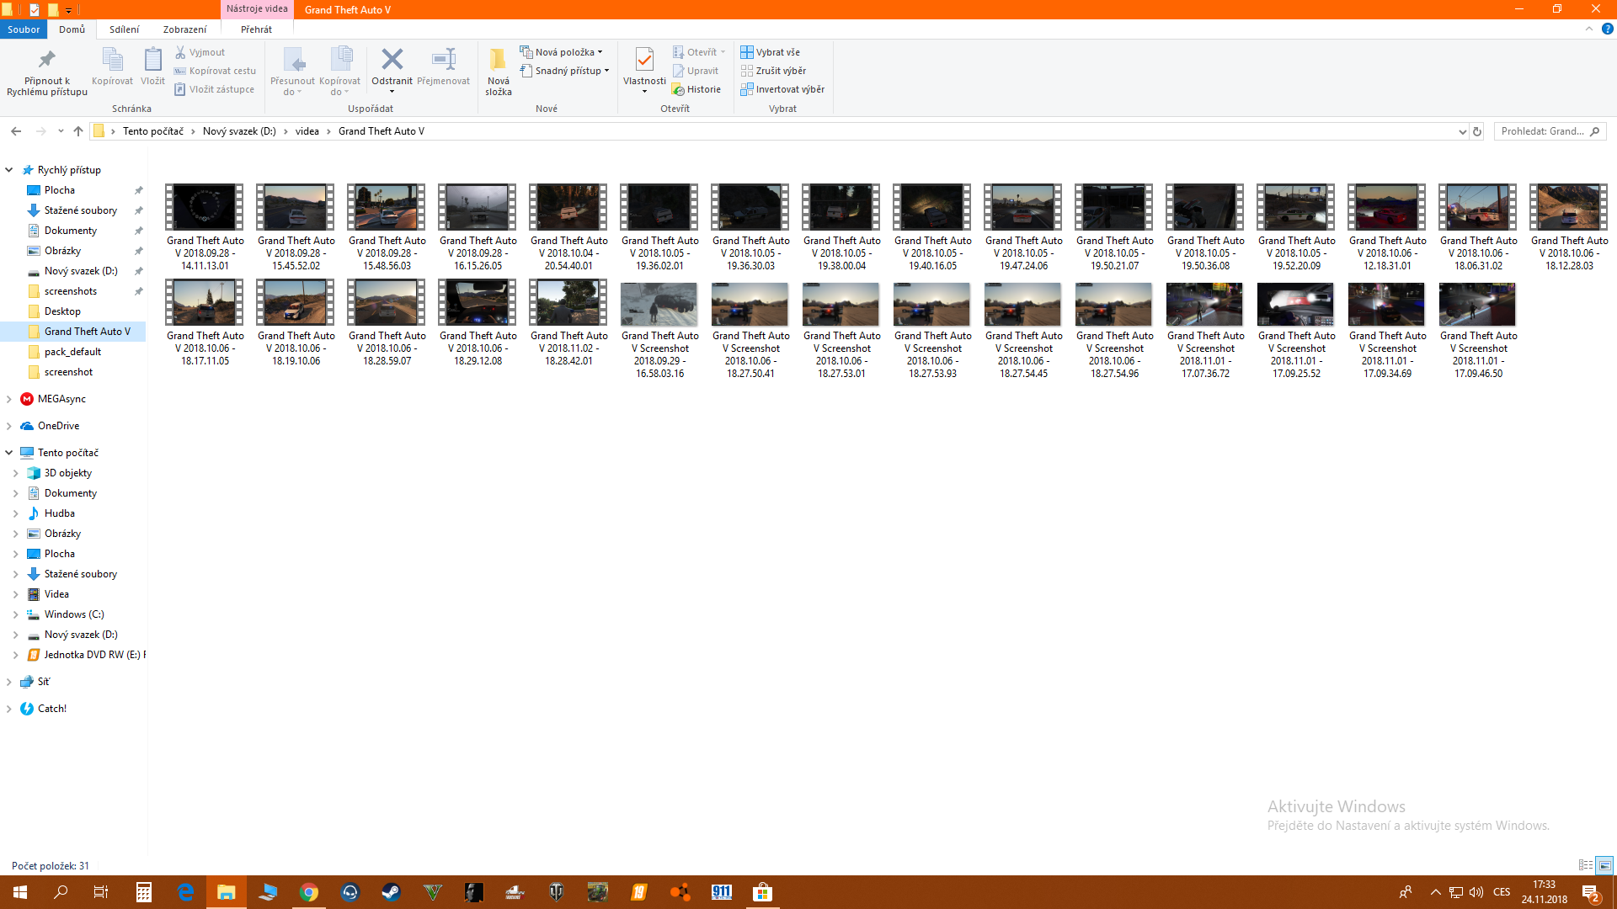Click the refresh button beside address bar
This screenshot has width=1617, height=909.
(1476, 131)
